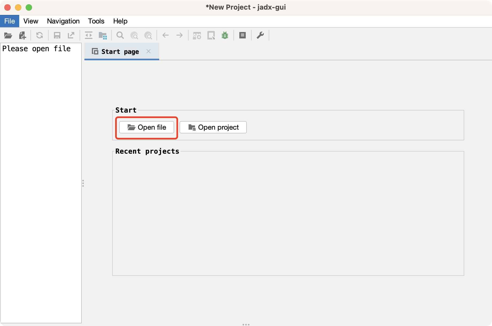Open the File menu
Screen dimensions: 492x326
[10, 21]
